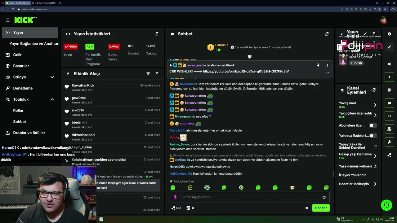Expand the pinned message chevron
The width and height of the screenshot is (397, 223).
point(327,73)
